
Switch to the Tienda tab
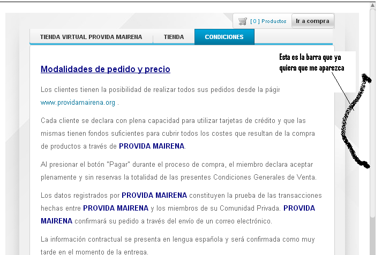(x=174, y=37)
